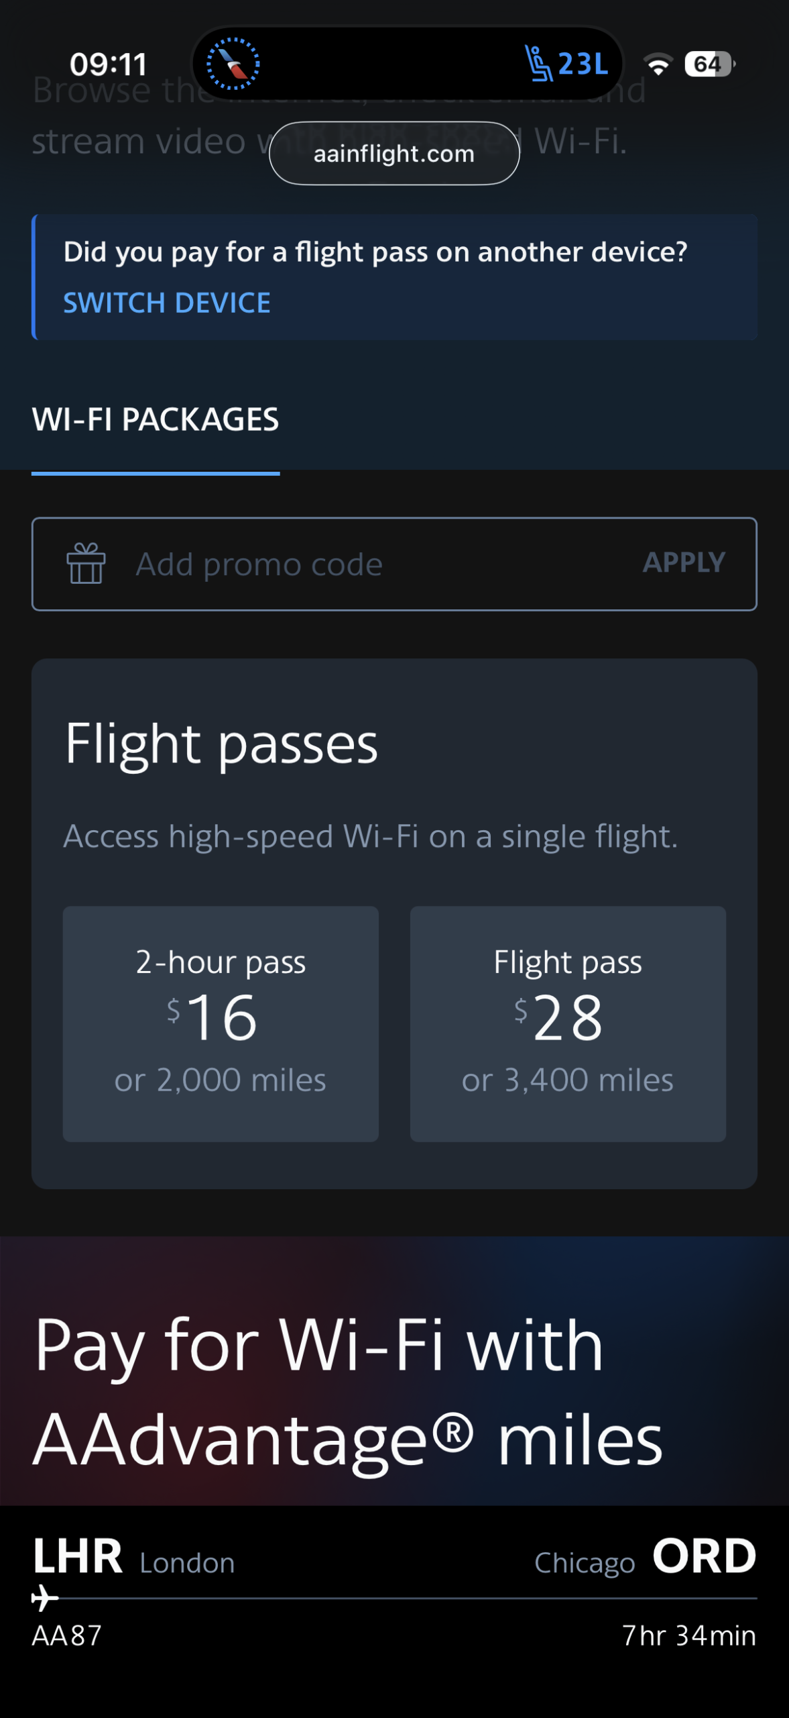Tap the Flight passes heading
The image size is (789, 1718).
222,744
